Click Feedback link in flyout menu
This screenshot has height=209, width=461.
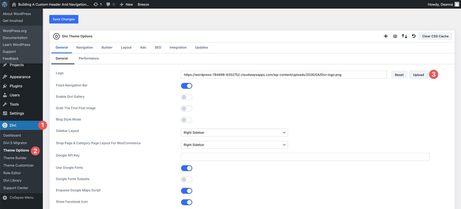pyautogui.click(x=11, y=59)
